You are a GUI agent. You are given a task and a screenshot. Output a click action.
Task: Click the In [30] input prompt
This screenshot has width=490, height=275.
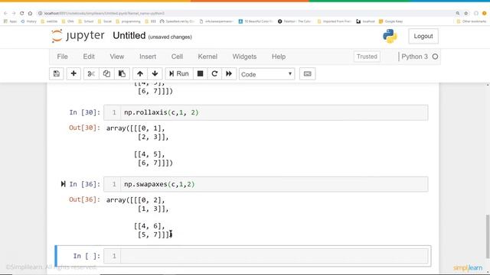pos(85,112)
